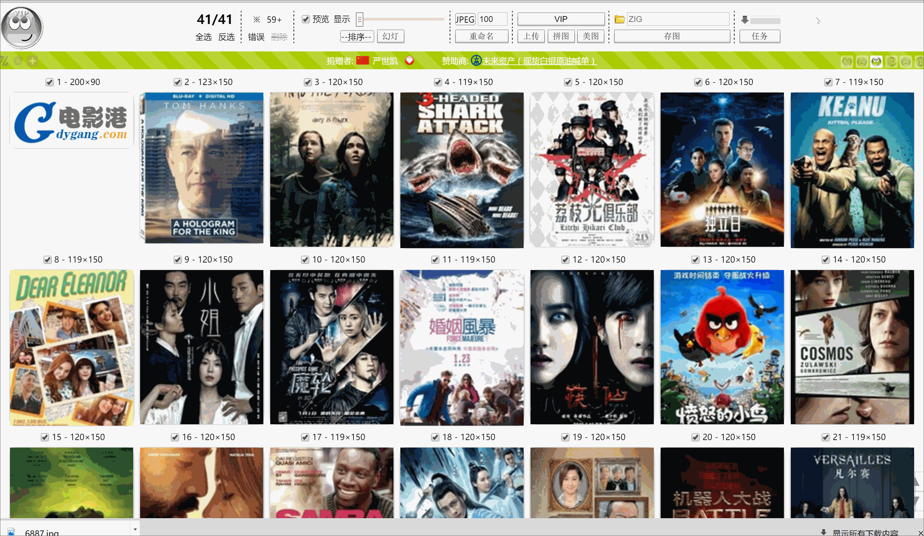This screenshot has height=536, width=924.
Task: Click the download arrow icon above 任务
Action: point(744,20)
